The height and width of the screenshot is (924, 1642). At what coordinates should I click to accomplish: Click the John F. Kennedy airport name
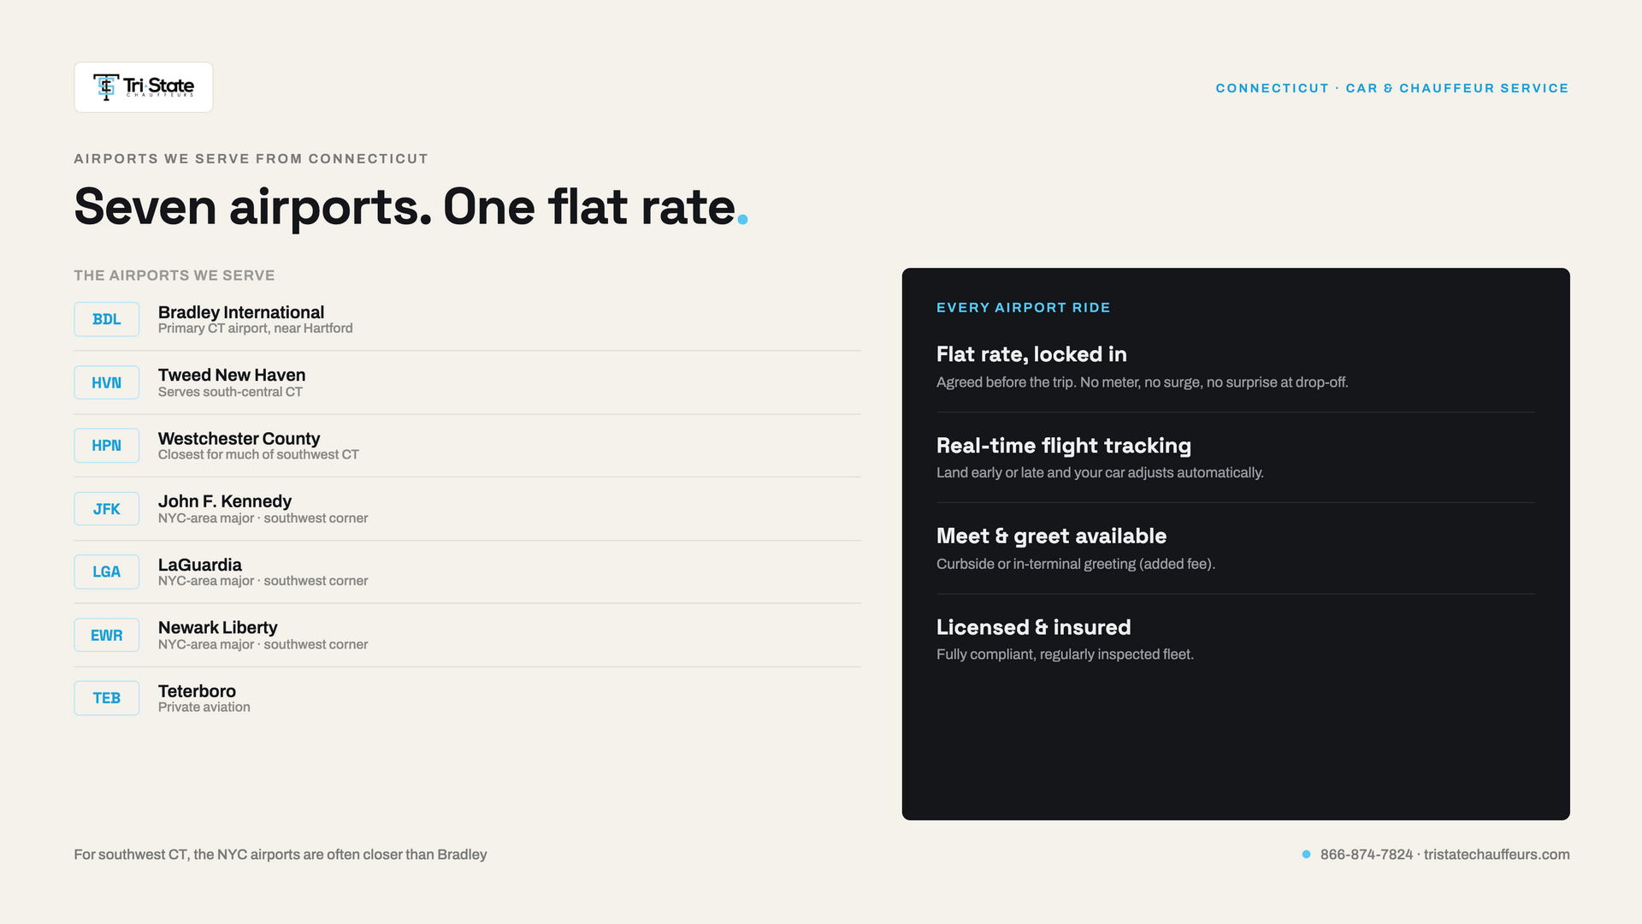[x=225, y=501]
